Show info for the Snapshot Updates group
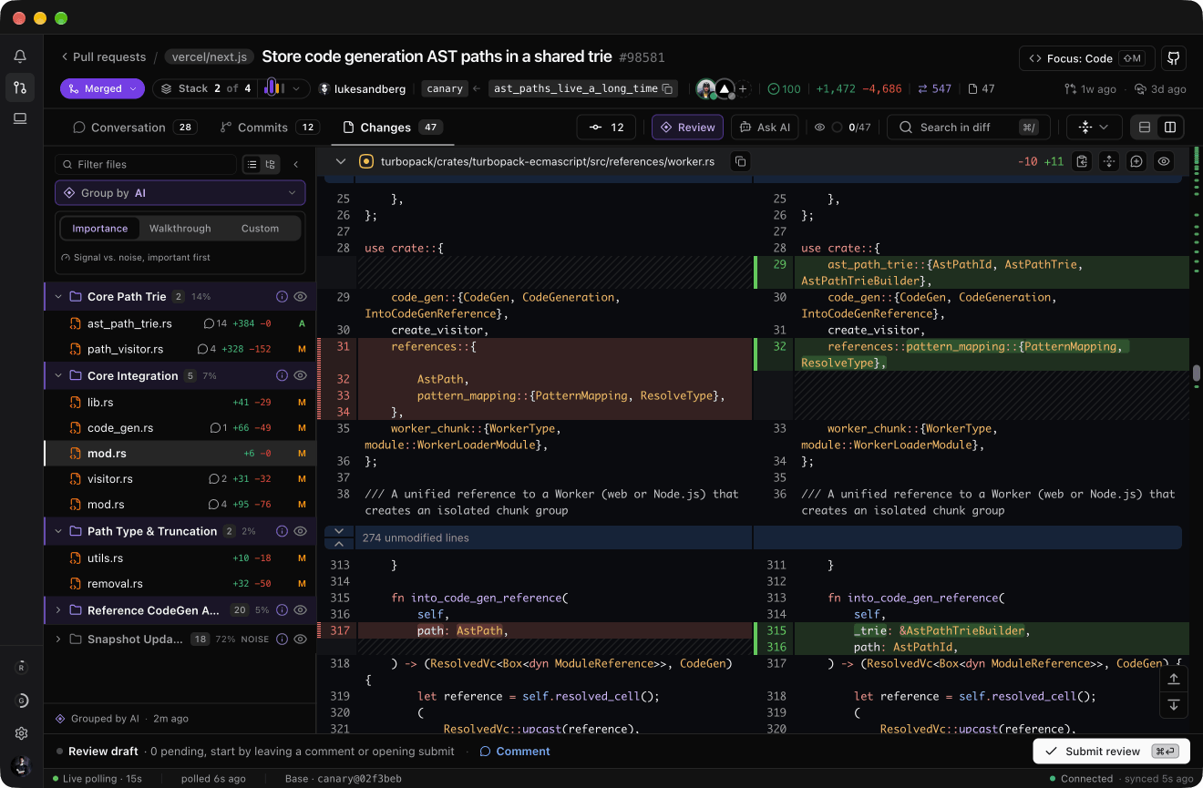Screen dimensions: 1203x788 point(282,640)
